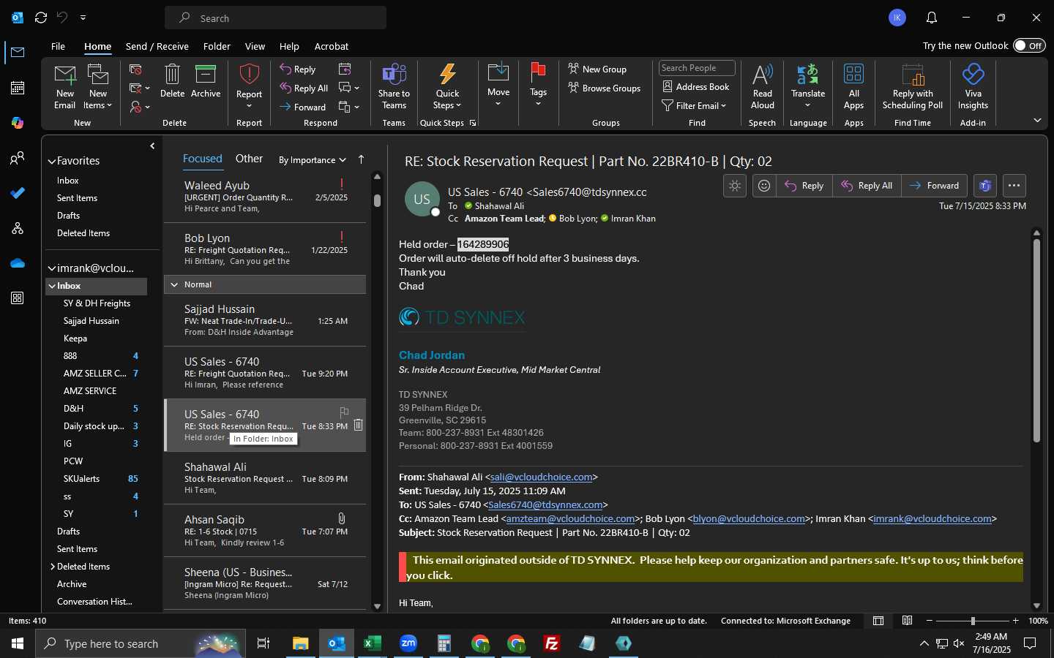Open the Translate menu
1054x658 pixels.
pos(808,86)
